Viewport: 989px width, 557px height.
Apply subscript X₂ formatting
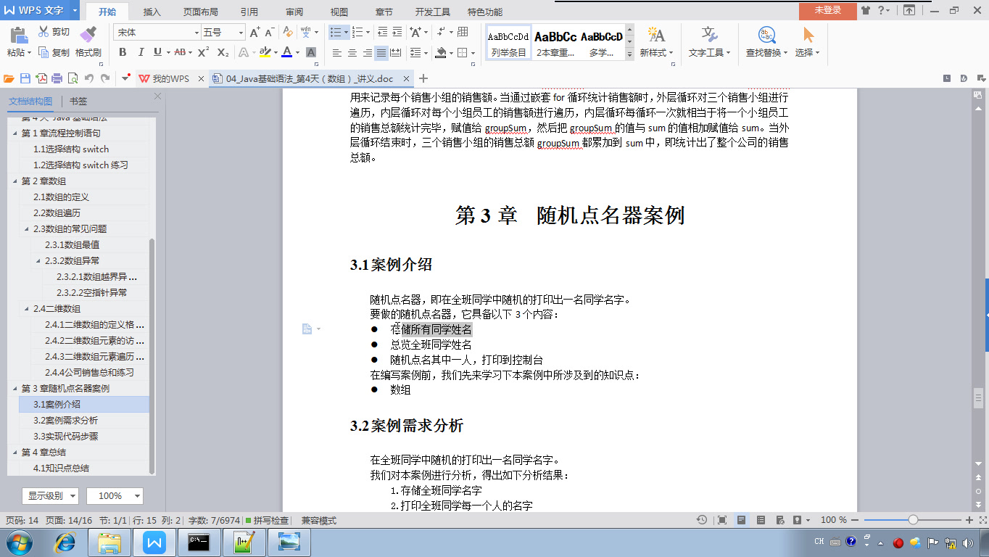[223, 52]
